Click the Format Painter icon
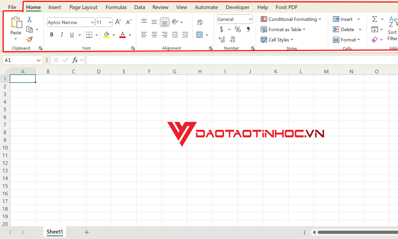 click(x=29, y=39)
